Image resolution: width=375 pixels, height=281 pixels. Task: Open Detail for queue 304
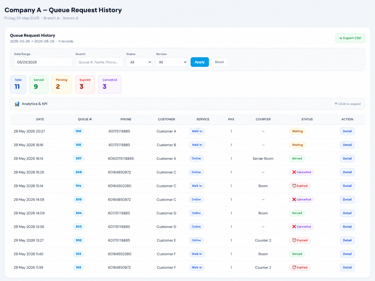(x=347, y=213)
